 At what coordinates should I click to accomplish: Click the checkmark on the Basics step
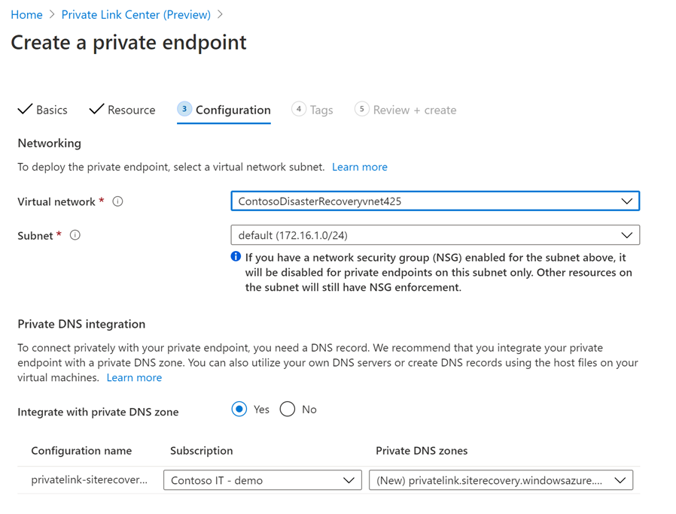tap(23, 109)
